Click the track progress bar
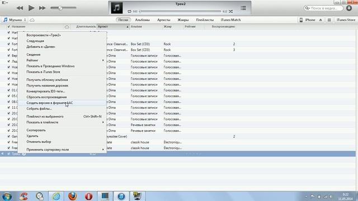Viewport: 358px width, 201px height. point(180,11)
